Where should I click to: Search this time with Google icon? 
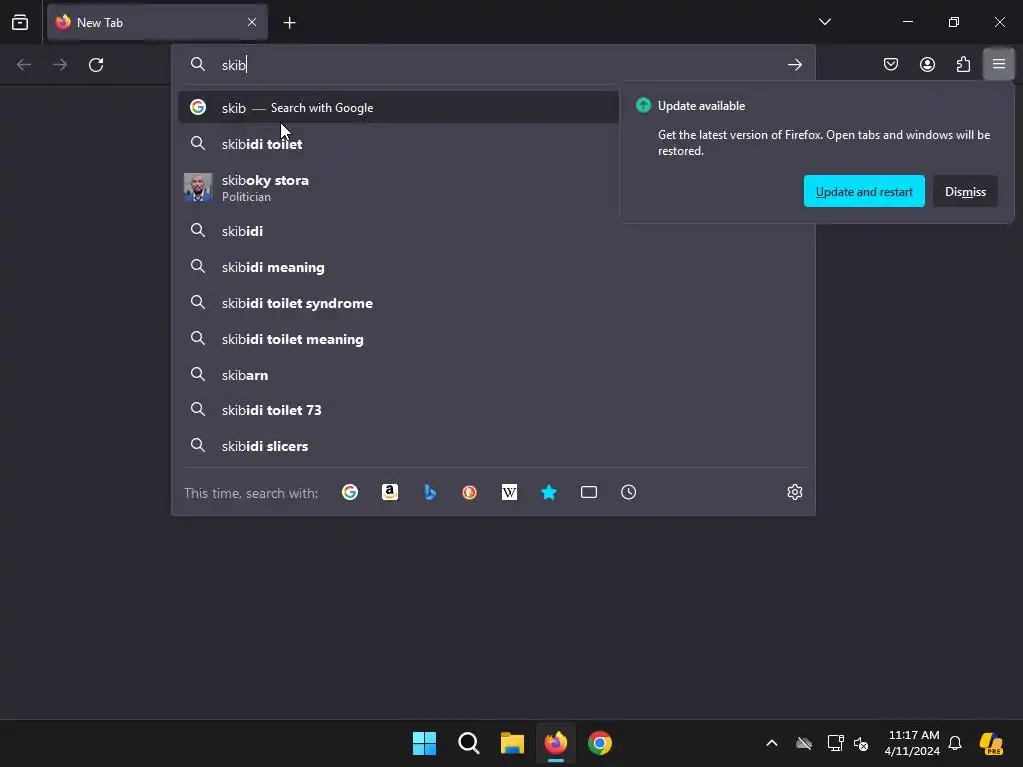(x=350, y=492)
